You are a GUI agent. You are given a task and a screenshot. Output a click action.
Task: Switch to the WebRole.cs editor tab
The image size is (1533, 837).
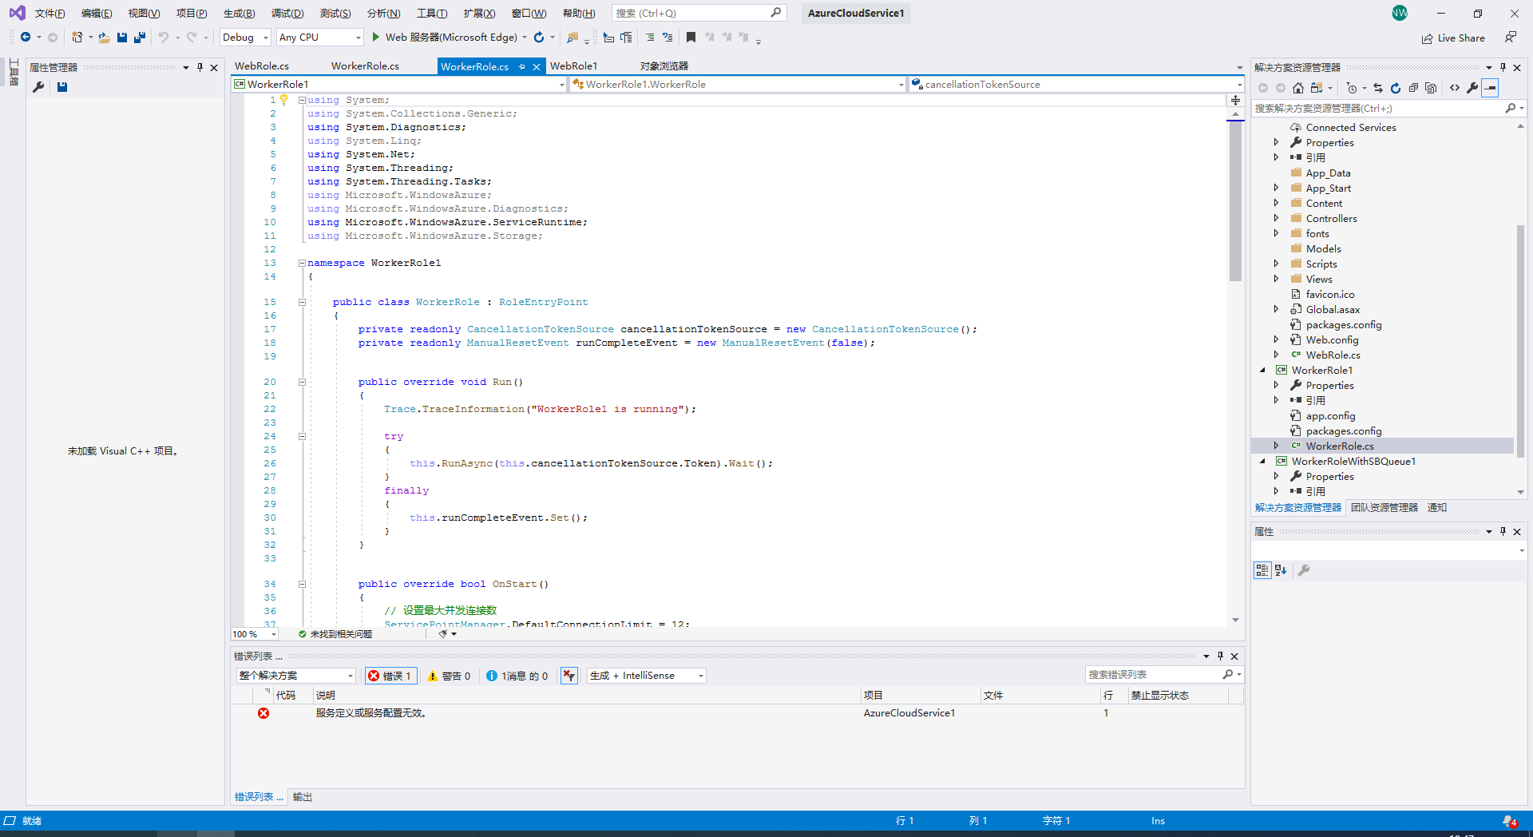coord(262,66)
